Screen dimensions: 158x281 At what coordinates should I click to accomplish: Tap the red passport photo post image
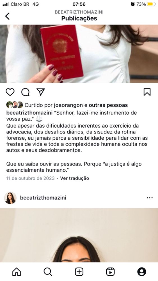pyautogui.click(x=79, y=54)
